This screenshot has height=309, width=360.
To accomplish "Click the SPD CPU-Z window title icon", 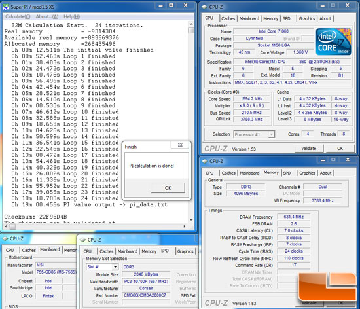I will click(82, 240).
